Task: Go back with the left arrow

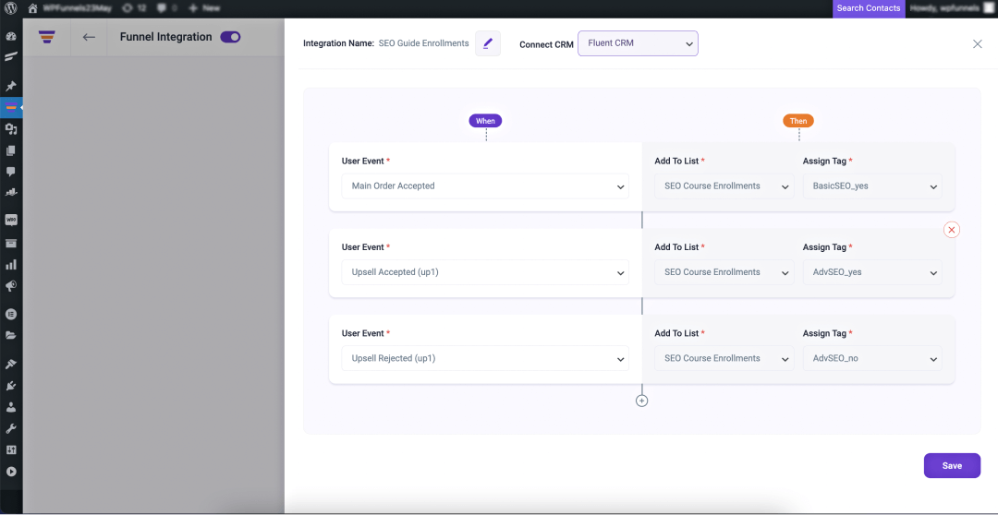Action: tap(89, 37)
